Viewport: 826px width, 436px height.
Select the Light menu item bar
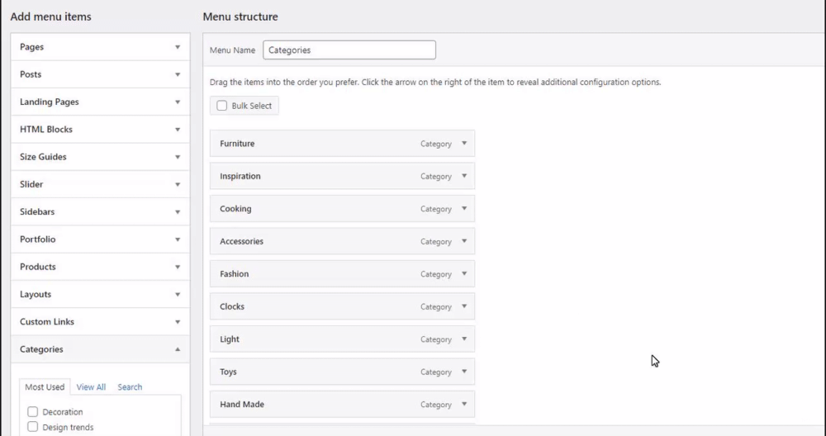(314, 339)
